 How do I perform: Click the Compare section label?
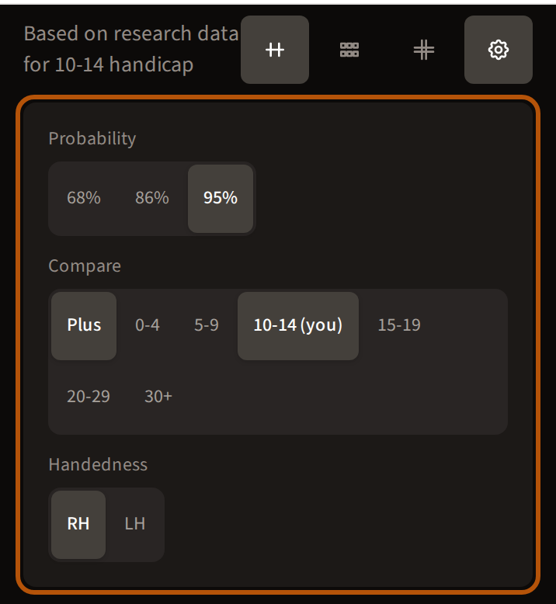coord(85,266)
